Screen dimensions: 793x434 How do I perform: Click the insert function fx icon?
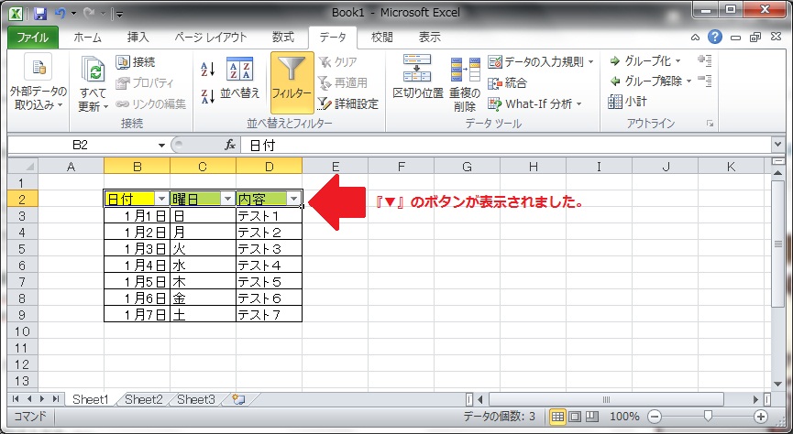[x=230, y=146]
